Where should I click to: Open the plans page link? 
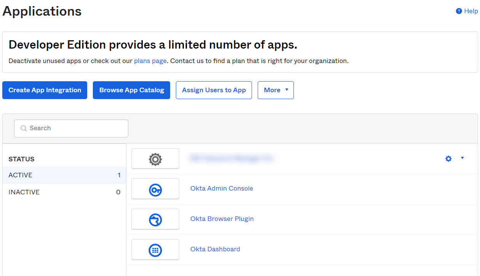coord(150,61)
